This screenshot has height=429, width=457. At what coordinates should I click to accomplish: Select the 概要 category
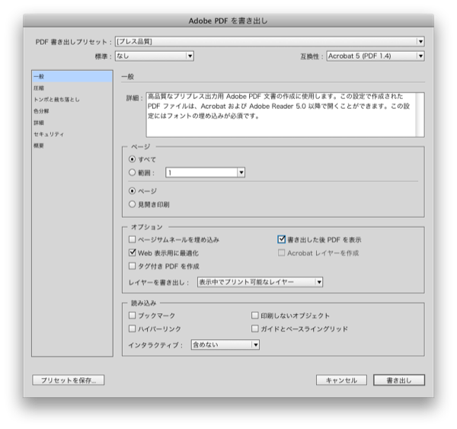40,145
